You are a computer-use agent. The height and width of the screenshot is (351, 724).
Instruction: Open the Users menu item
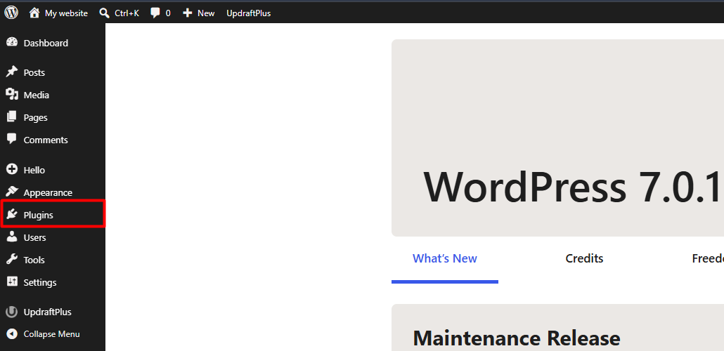(x=53, y=237)
